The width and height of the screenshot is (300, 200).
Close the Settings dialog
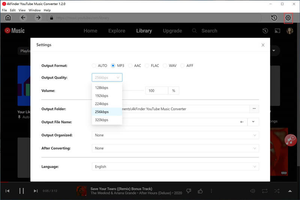(x=263, y=45)
